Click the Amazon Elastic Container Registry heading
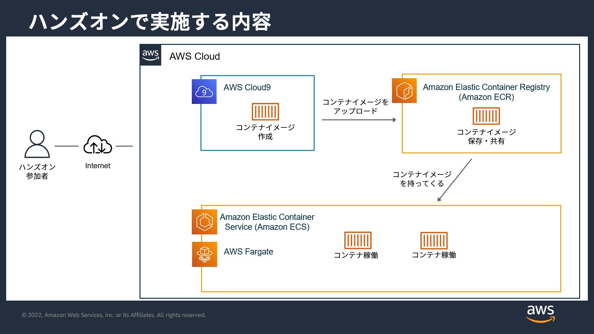The width and height of the screenshot is (594, 334). [486, 87]
